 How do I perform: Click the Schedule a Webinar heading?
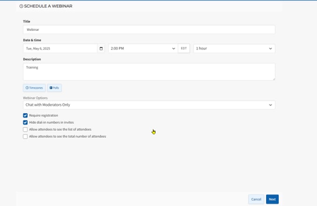(48, 6)
